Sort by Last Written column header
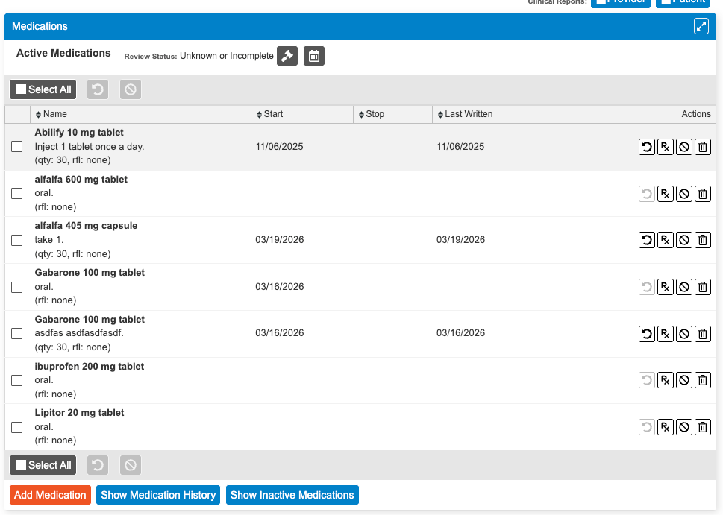Screen dimensions: 723x515 click(x=468, y=114)
